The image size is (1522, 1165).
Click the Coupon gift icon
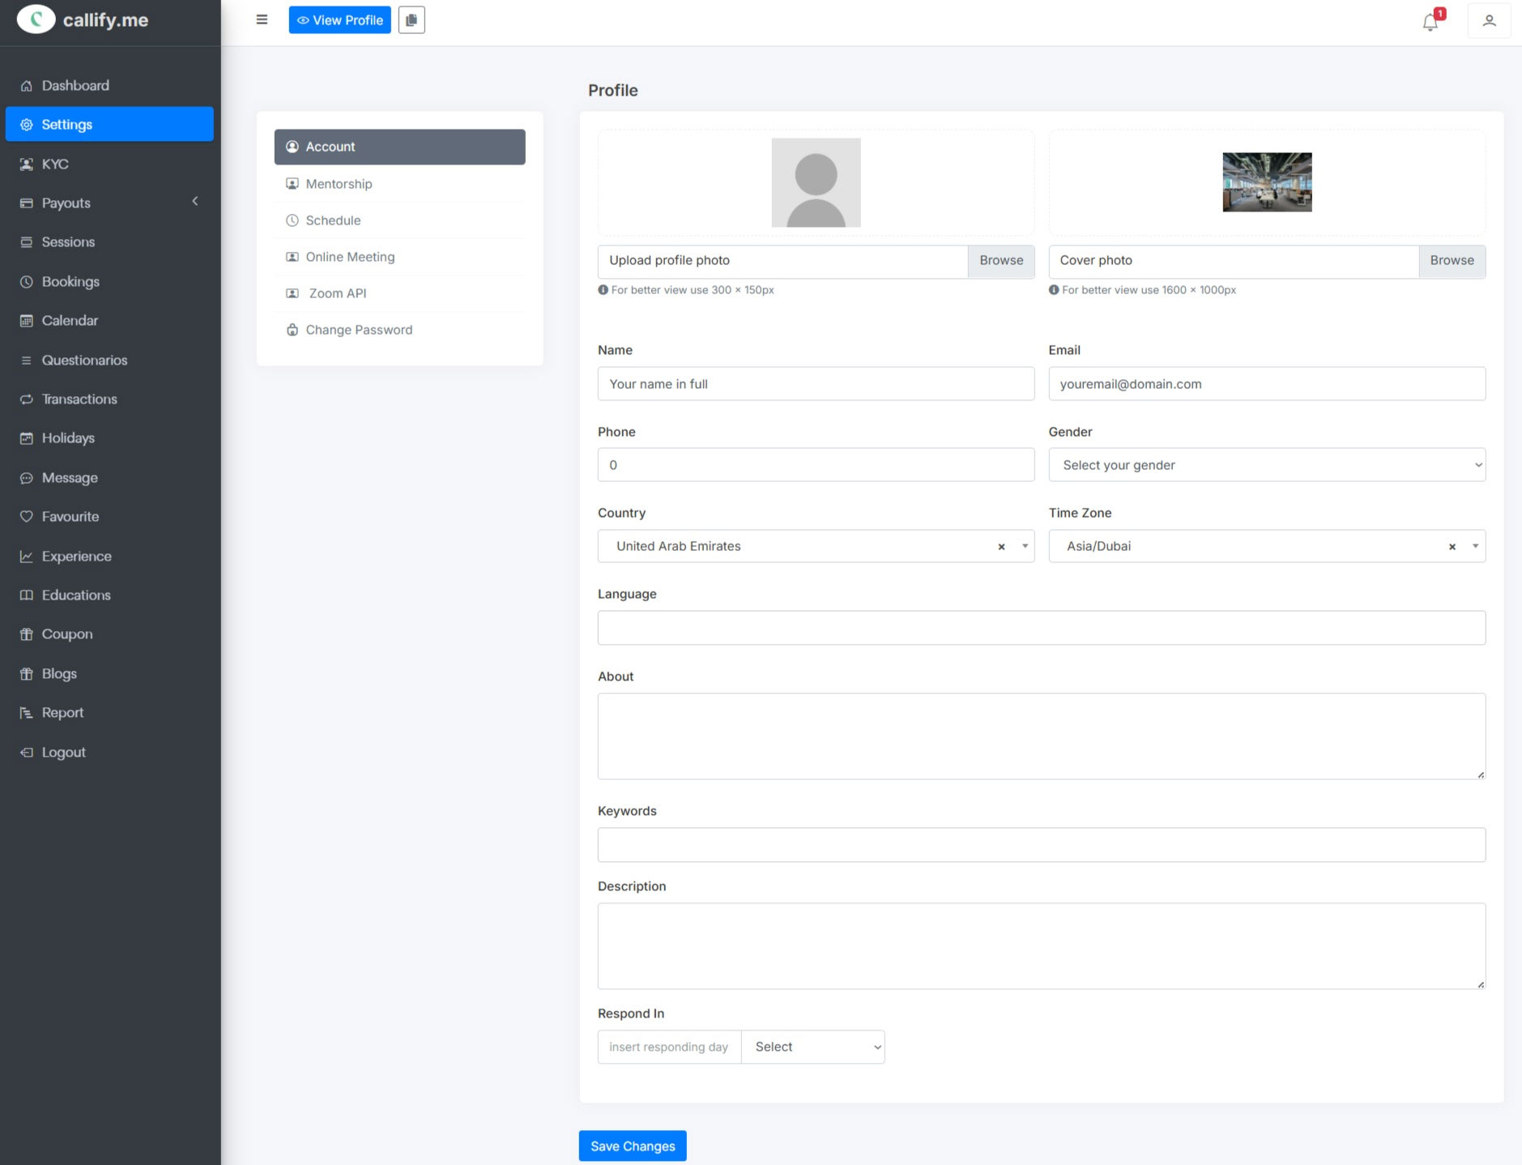27,634
